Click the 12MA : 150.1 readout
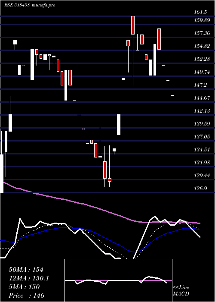Screen dimensions: 215x302 coord(29,278)
